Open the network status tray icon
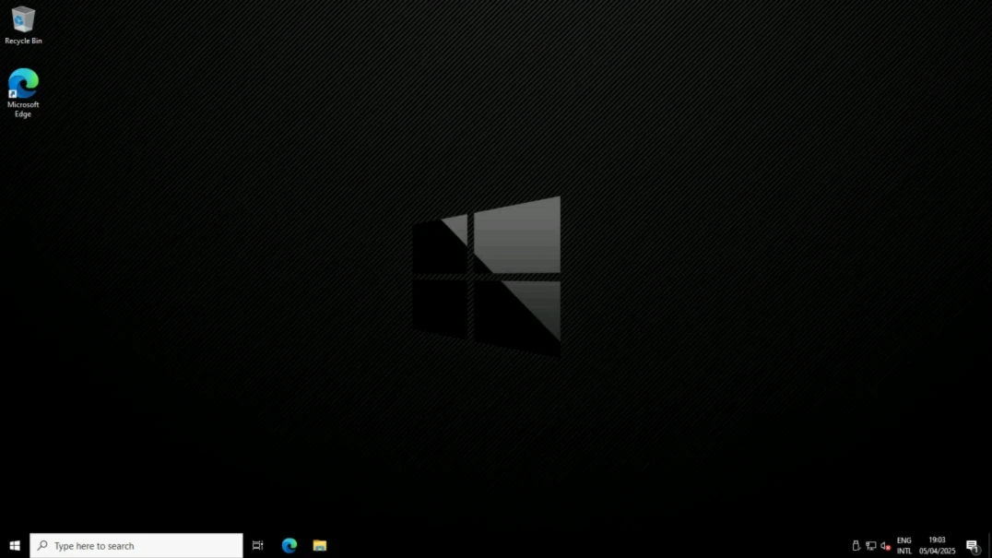Image resolution: width=992 pixels, height=558 pixels. pos(871,545)
